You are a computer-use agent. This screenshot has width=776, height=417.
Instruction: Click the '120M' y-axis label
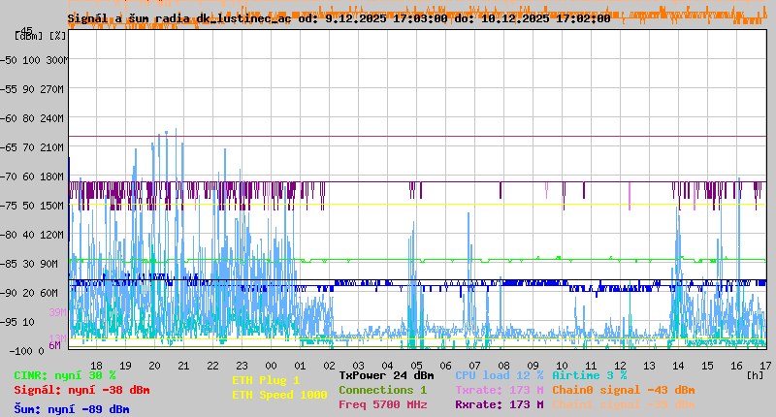click(x=51, y=235)
